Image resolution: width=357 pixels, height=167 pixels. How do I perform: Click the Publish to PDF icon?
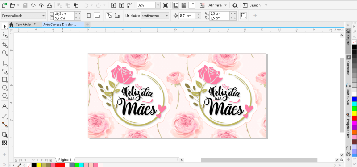(x=130, y=5)
